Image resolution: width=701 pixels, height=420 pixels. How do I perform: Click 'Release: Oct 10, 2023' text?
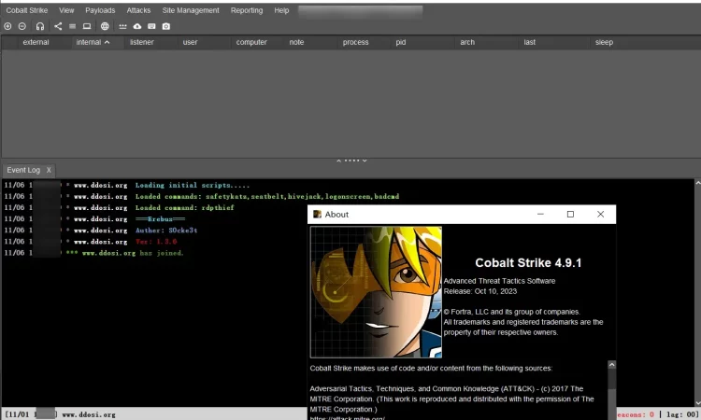[x=480, y=291]
